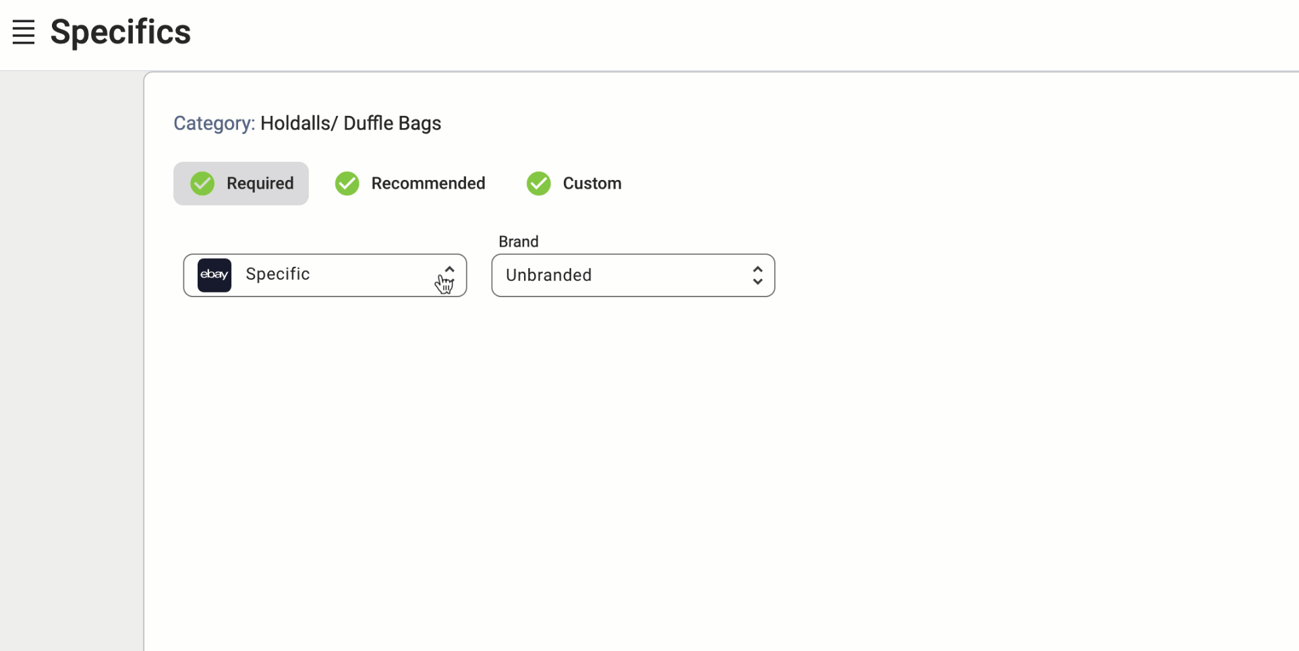The width and height of the screenshot is (1299, 651).
Task: Open the Custom specifics tab
Action: (x=591, y=183)
